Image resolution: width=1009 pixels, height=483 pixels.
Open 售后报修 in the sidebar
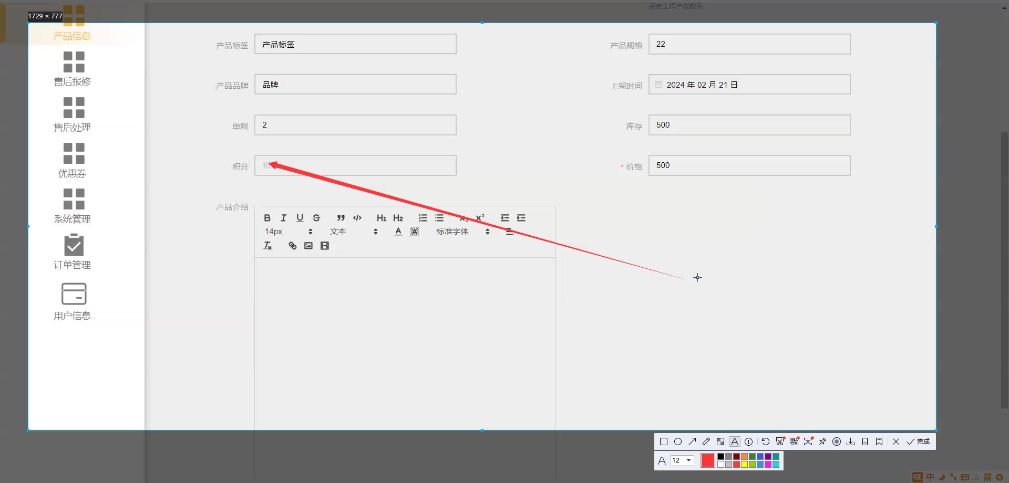73,69
